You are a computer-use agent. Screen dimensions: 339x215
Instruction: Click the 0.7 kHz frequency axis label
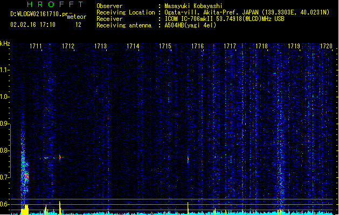point(4,177)
